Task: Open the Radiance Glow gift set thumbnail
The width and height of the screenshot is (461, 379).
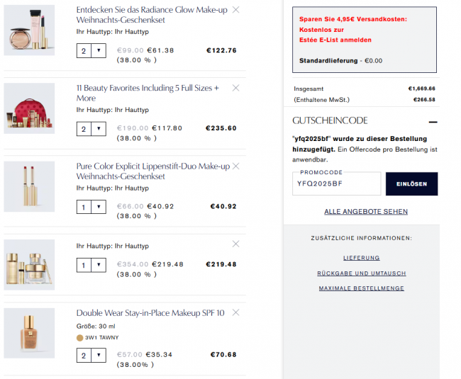Action: pyautogui.click(x=29, y=30)
